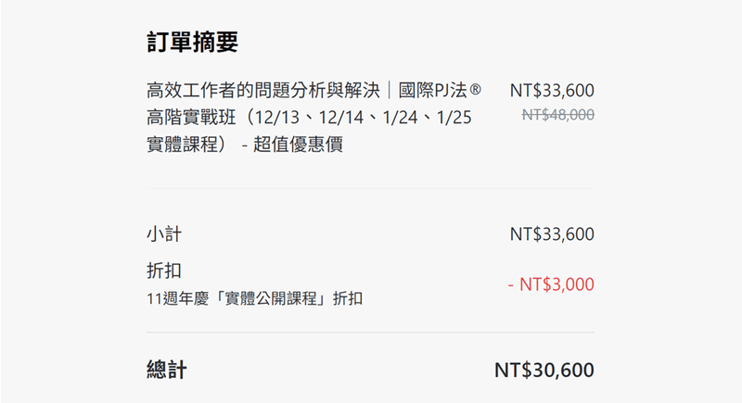Click the crossed-out original price NT$48,000
The height and width of the screenshot is (403, 742).
point(557,114)
